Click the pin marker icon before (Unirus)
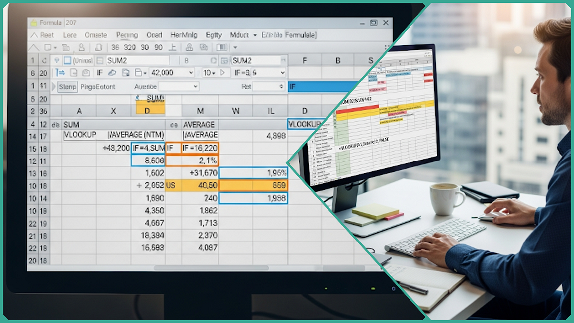This screenshot has width=574, height=323. (x=56, y=61)
